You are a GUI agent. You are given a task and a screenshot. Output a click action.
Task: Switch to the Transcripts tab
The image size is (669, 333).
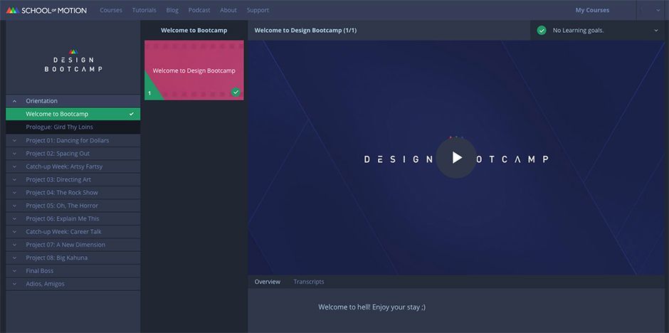point(308,282)
